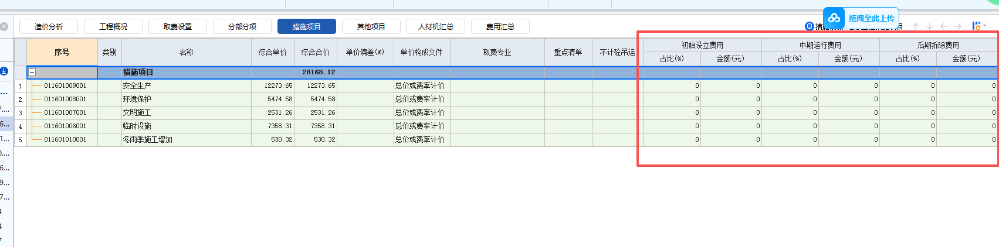Click the 措施项目 bold row title
This screenshot has width=999, height=247.
138,73
